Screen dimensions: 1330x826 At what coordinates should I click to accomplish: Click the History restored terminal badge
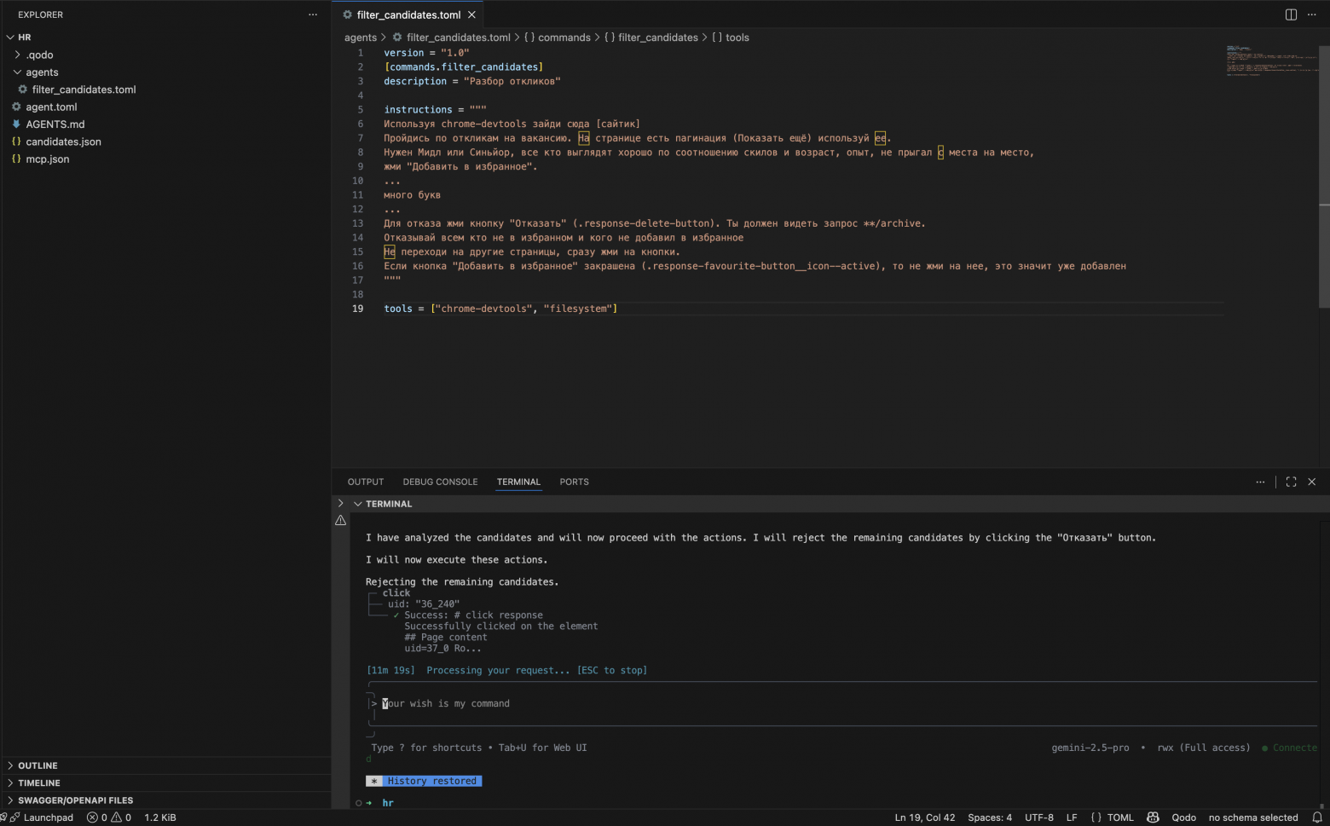coord(424,781)
